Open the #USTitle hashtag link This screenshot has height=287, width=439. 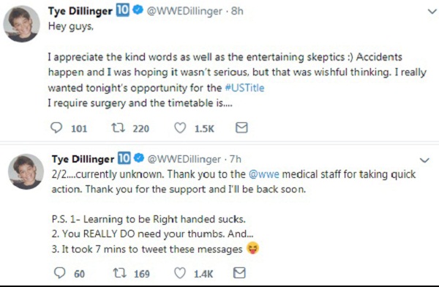[x=244, y=88]
